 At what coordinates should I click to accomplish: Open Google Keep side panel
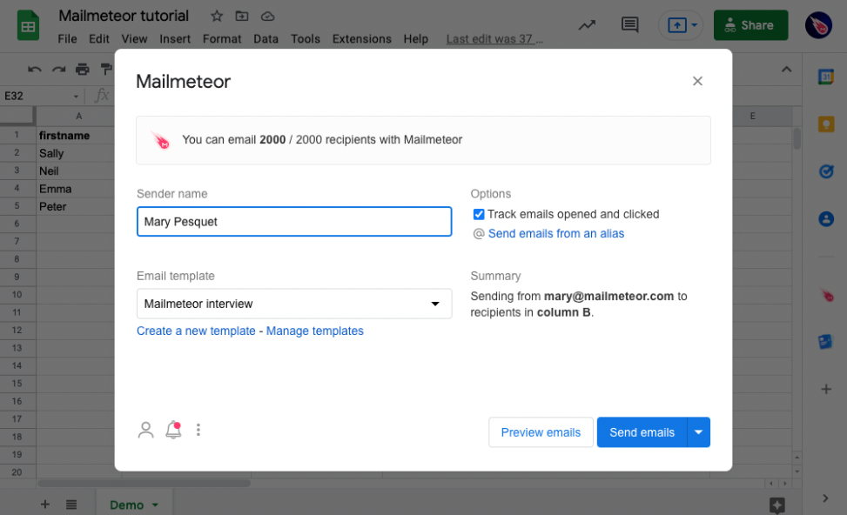[x=826, y=124]
